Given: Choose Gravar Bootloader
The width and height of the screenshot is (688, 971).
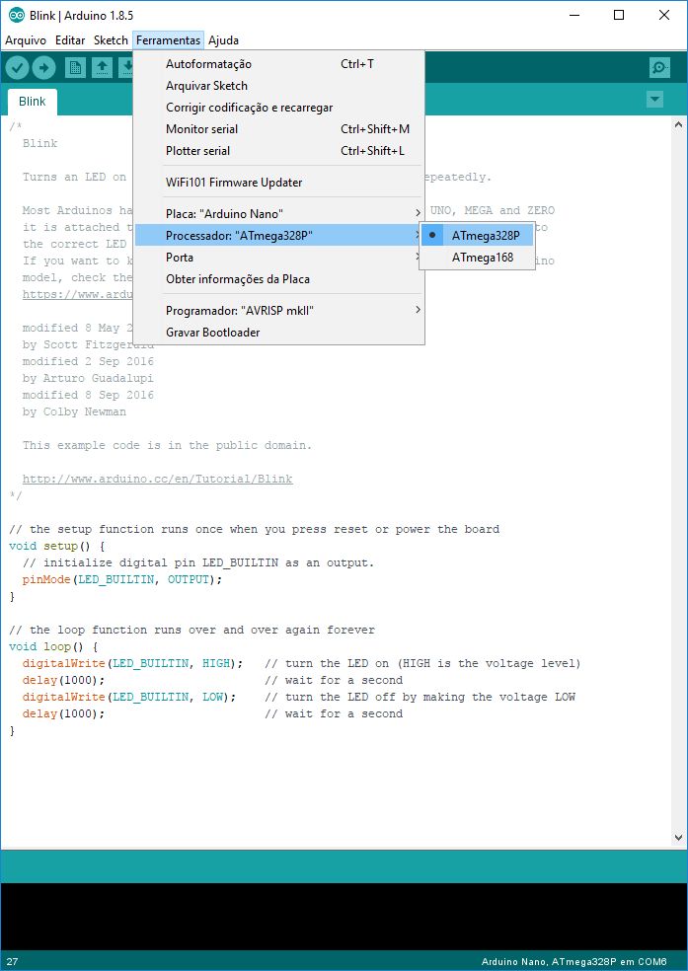Looking at the screenshot, I should (x=279, y=332).
